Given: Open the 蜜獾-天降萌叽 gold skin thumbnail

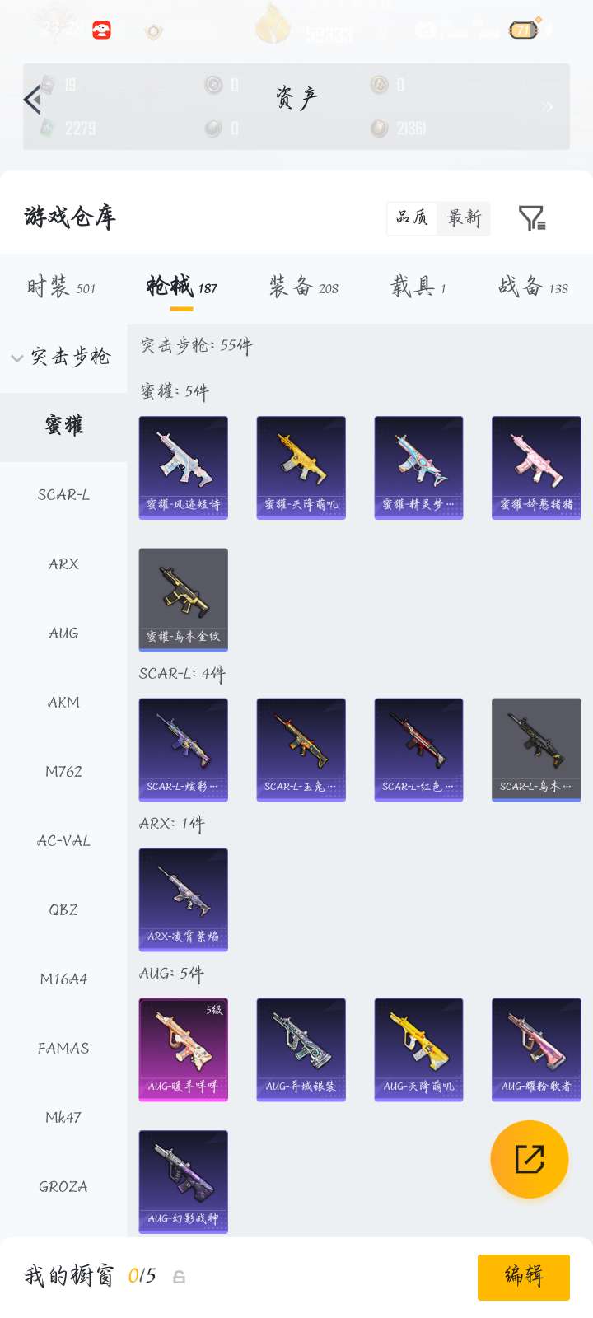Looking at the screenshot, I should click(x=301, y=468).
